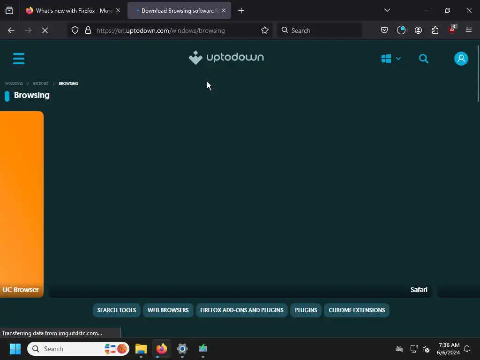Click the Uptodown logo
This screenshot has width=480, height=360.
[226, 58]
